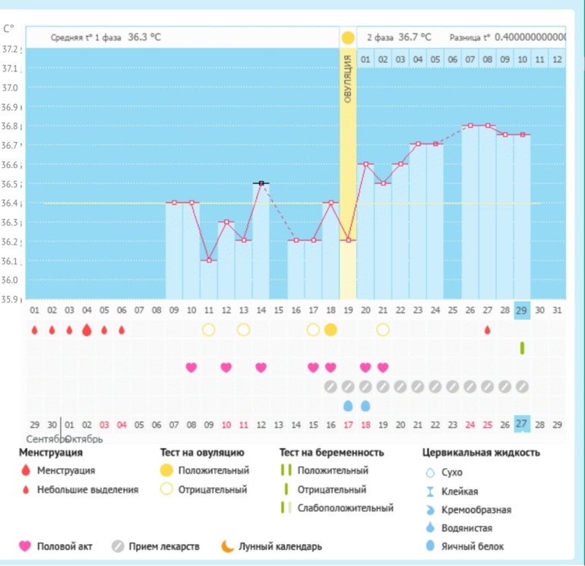The image size is (585, 566).
Task: Click the empty ovulation test circle on day 11
Action: click(x=209, y=330)
